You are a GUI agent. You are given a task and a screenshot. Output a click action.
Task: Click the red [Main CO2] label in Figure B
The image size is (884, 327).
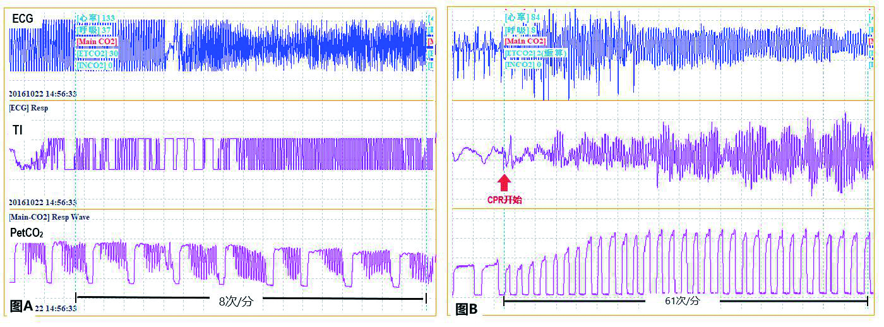(525, 42)
